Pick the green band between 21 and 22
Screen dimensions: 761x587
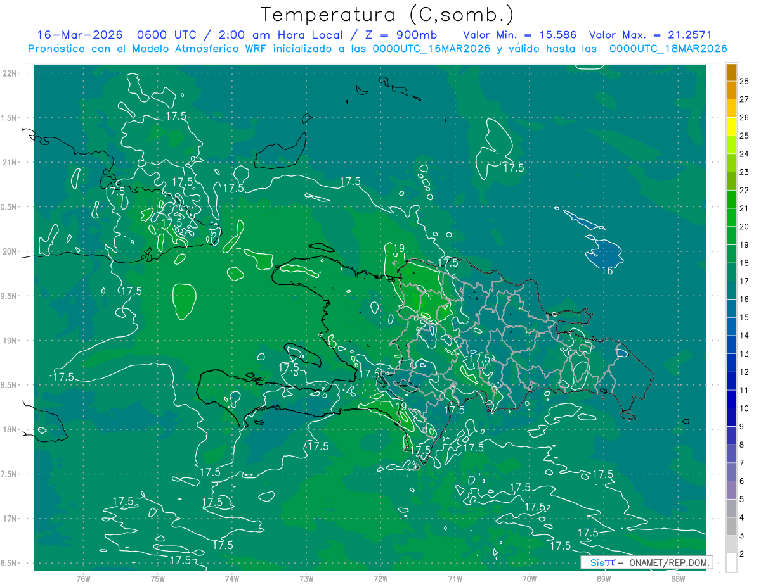[732, 199]
